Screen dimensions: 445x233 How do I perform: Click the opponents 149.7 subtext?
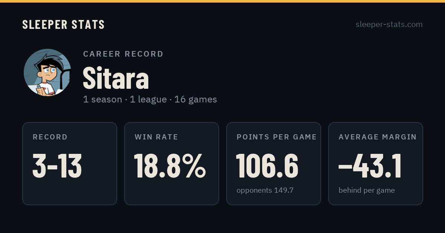[x=265, y=190]
